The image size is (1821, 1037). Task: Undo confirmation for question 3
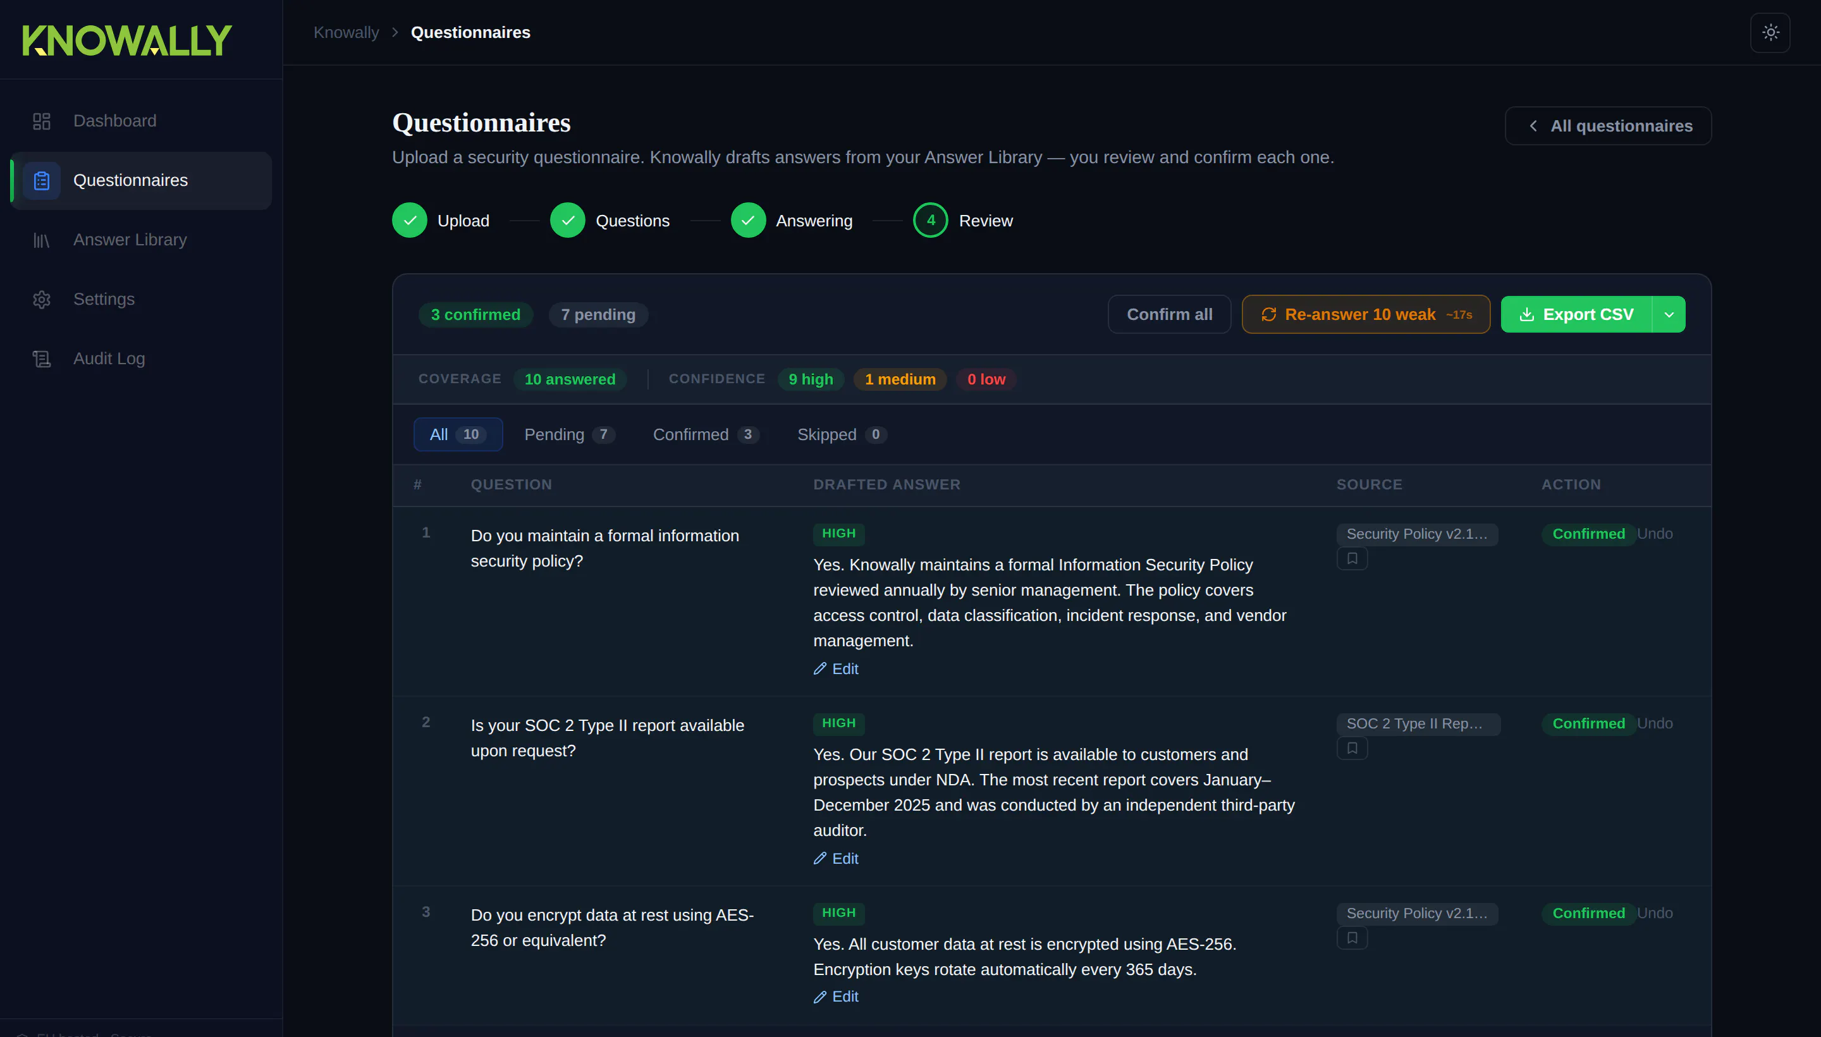(x=1654, y=914)
